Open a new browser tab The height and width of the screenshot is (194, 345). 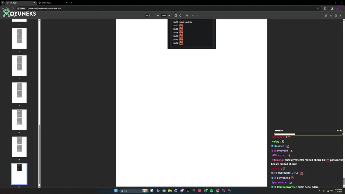coord(71,3)
